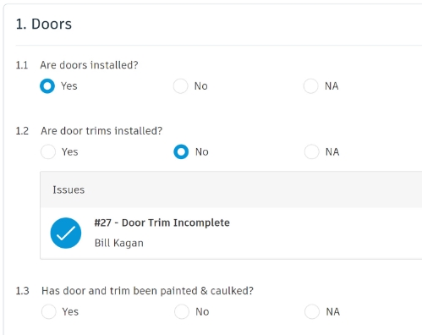Click the question text 'Are doors installed?'
Image resolution: width=422 pixels, height=335 pixels.
[x=89, y=65]
